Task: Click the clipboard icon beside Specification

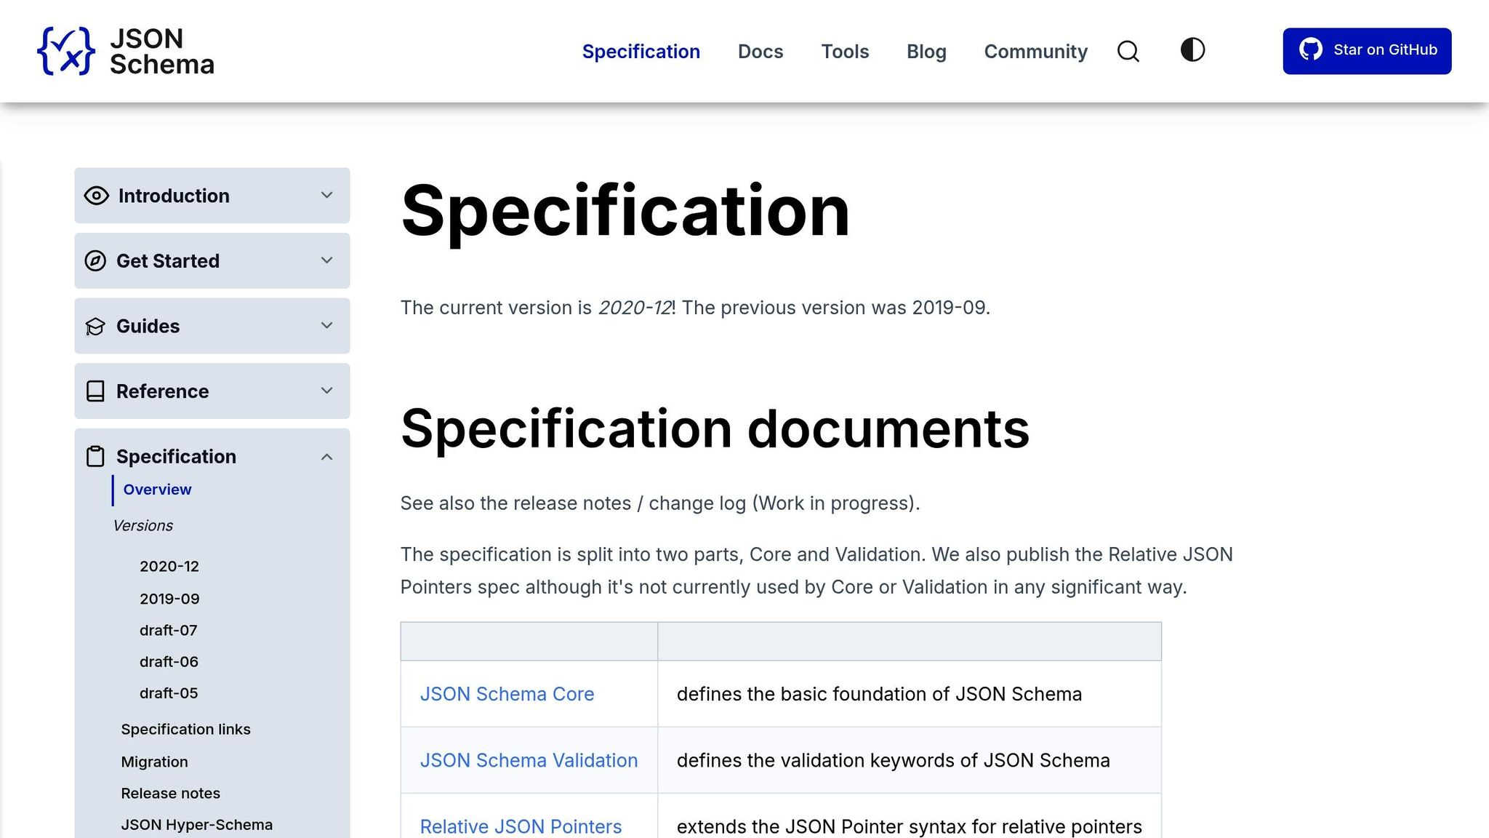Action: coord(95,456)
